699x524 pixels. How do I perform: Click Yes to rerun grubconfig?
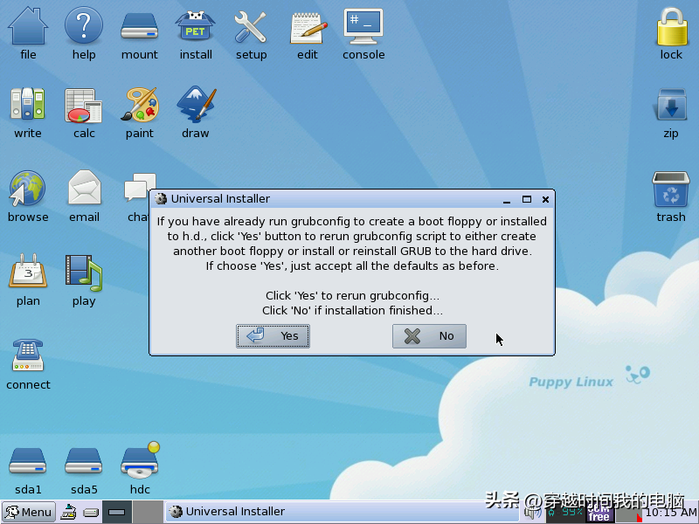(x=273, y=336)
